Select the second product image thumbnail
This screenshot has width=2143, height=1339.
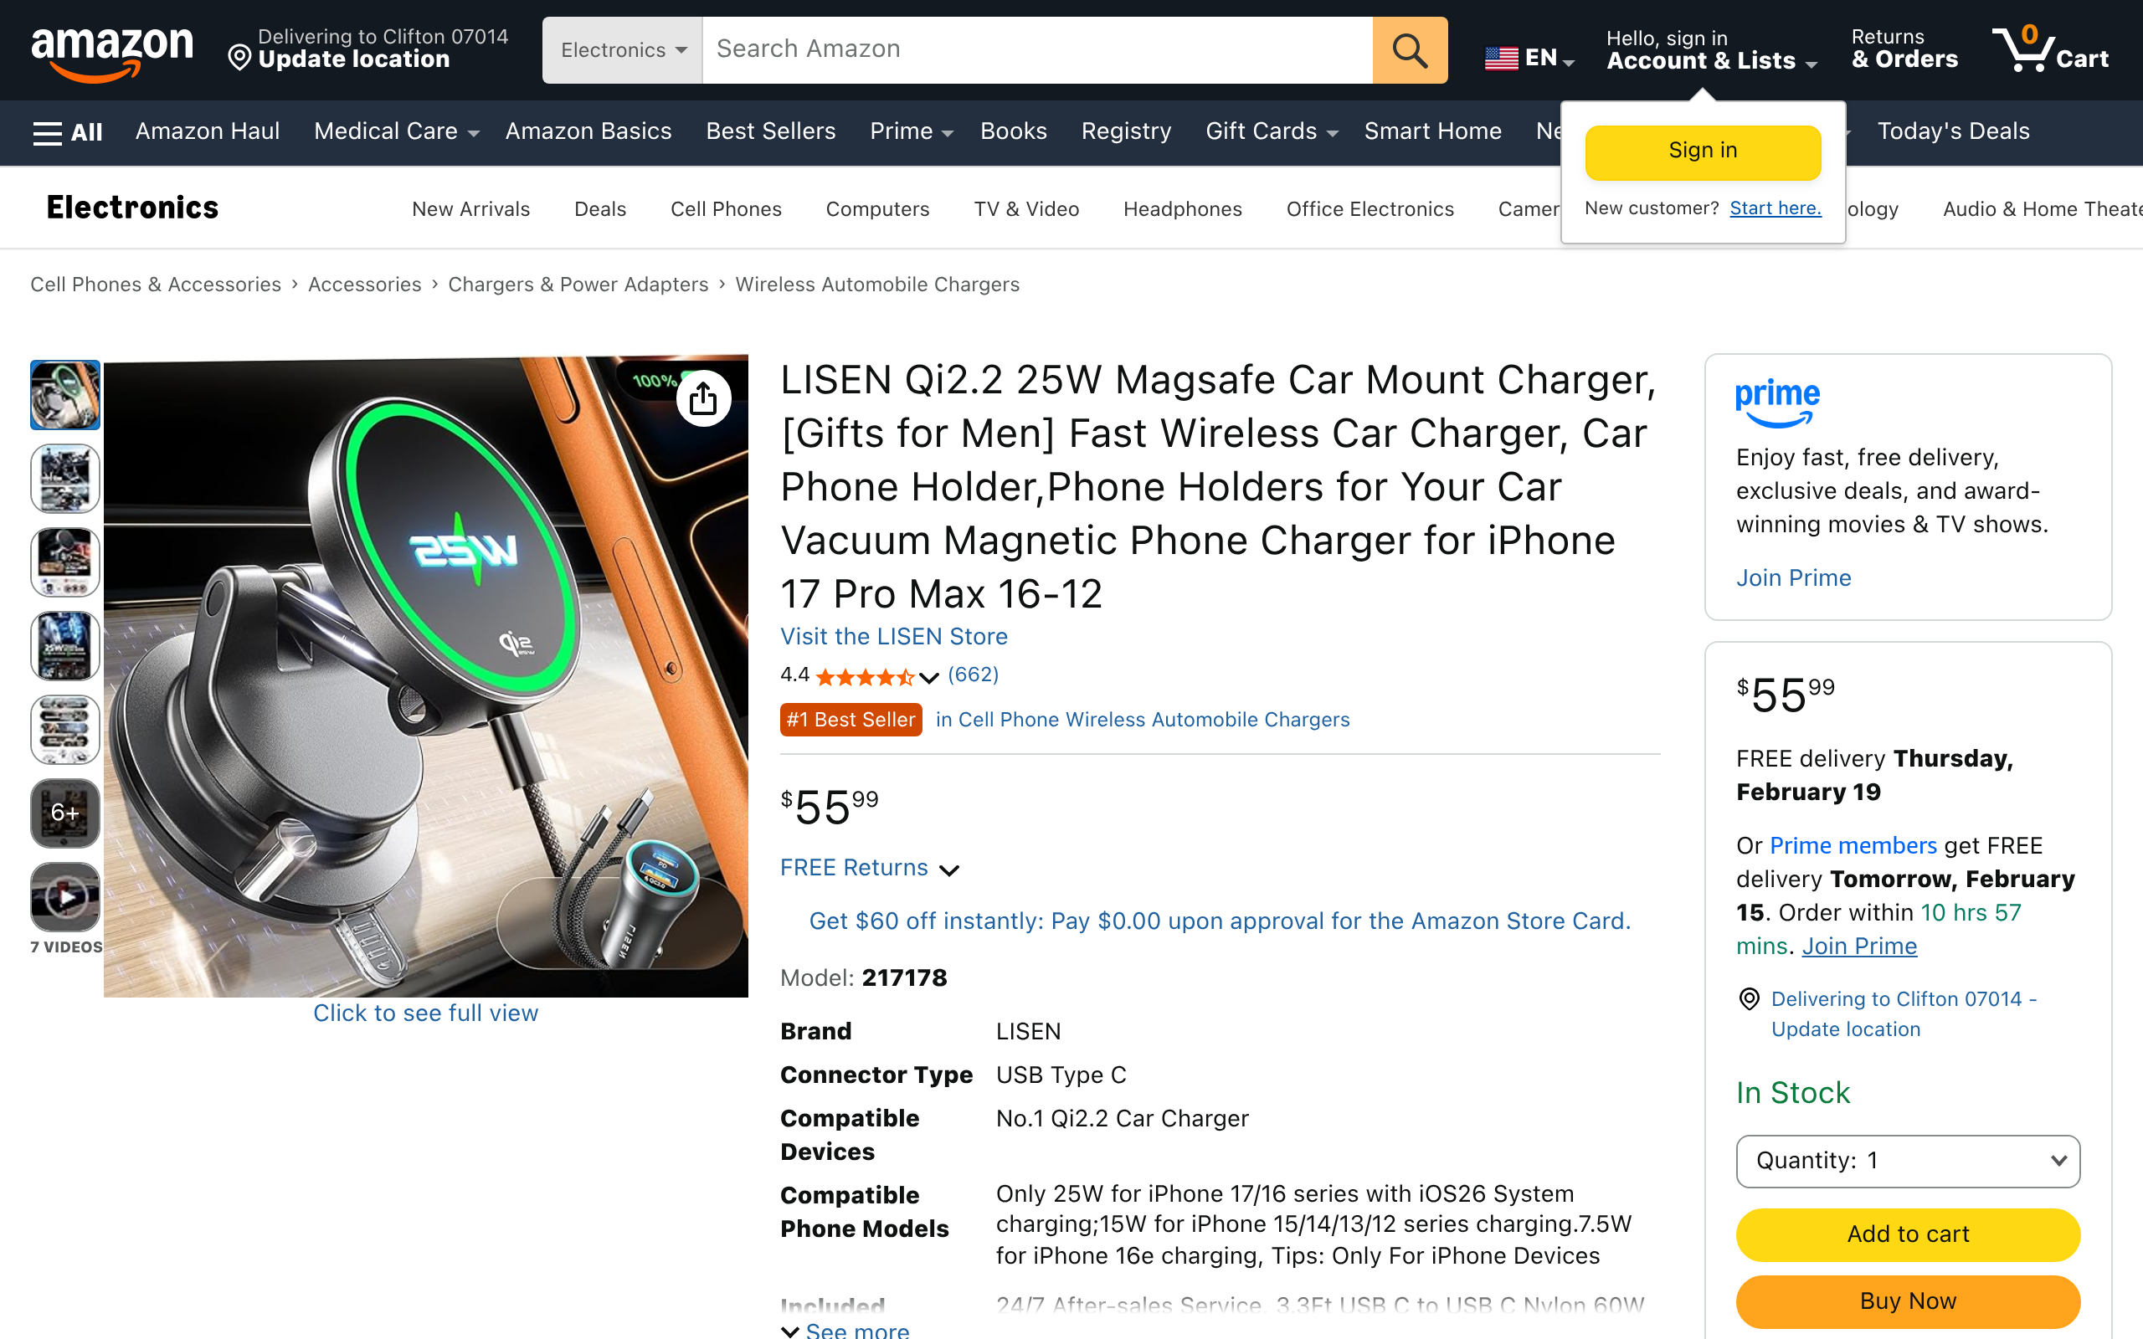[65, 479]
